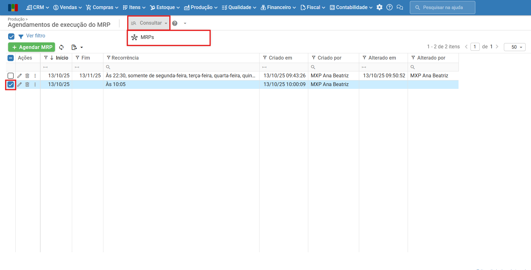Expand the Itens menu
Screen dimensions: 531x270
134,7
